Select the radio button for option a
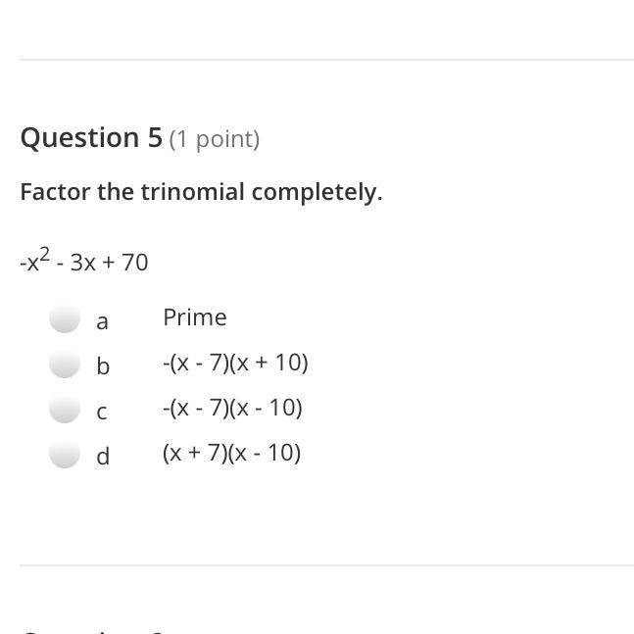The image size is (634, 634). point(65,318)
